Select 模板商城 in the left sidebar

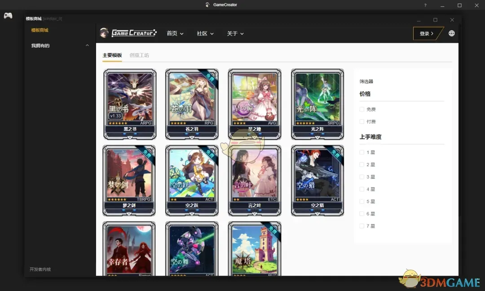40,30
